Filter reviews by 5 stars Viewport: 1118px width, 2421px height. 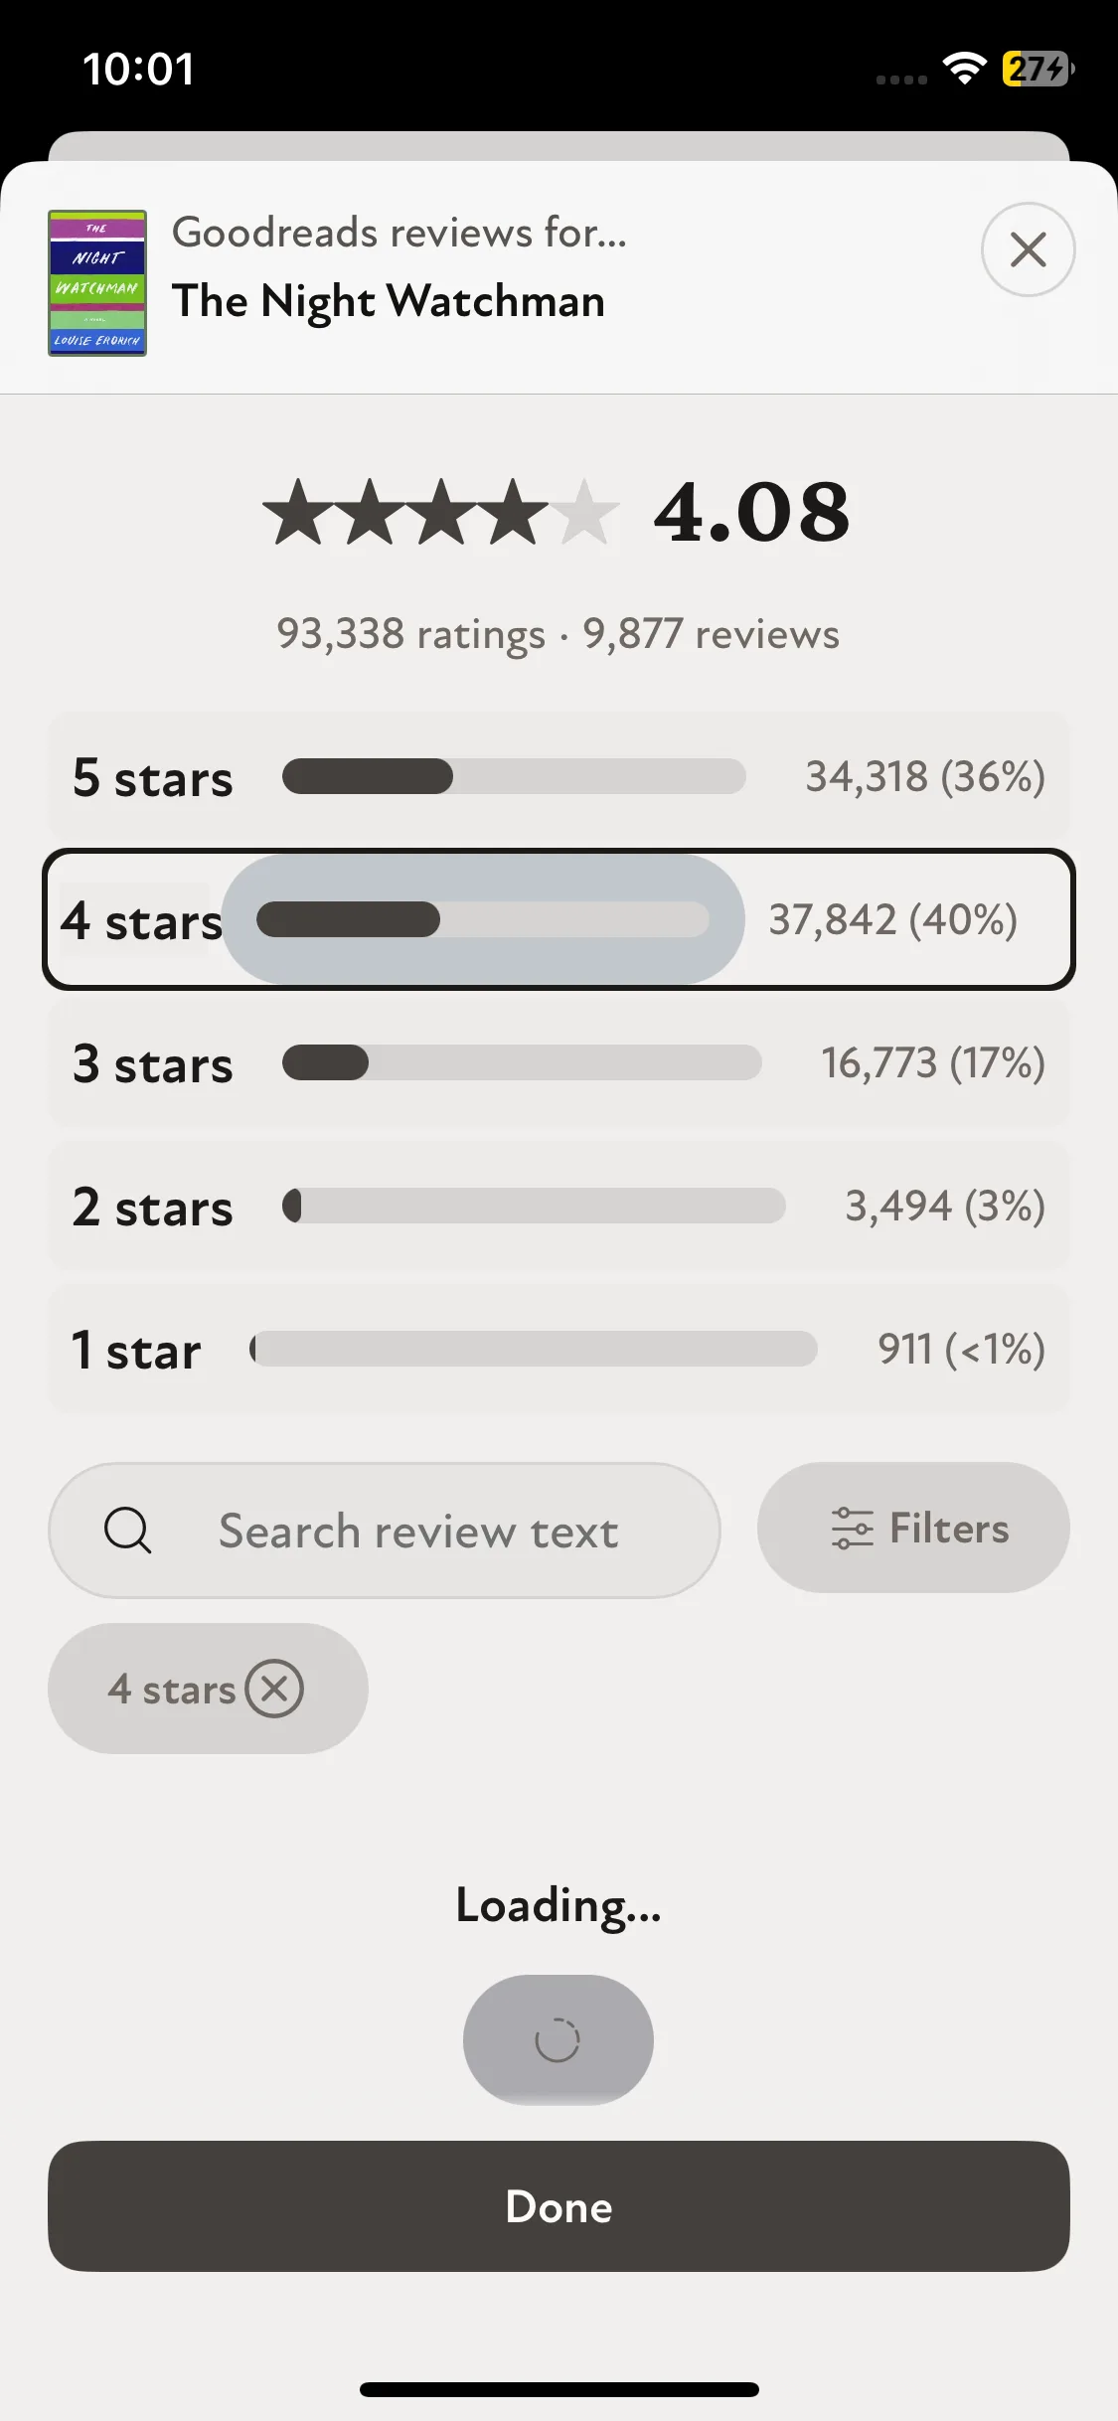pyautogui.click(x=559, y=776)
